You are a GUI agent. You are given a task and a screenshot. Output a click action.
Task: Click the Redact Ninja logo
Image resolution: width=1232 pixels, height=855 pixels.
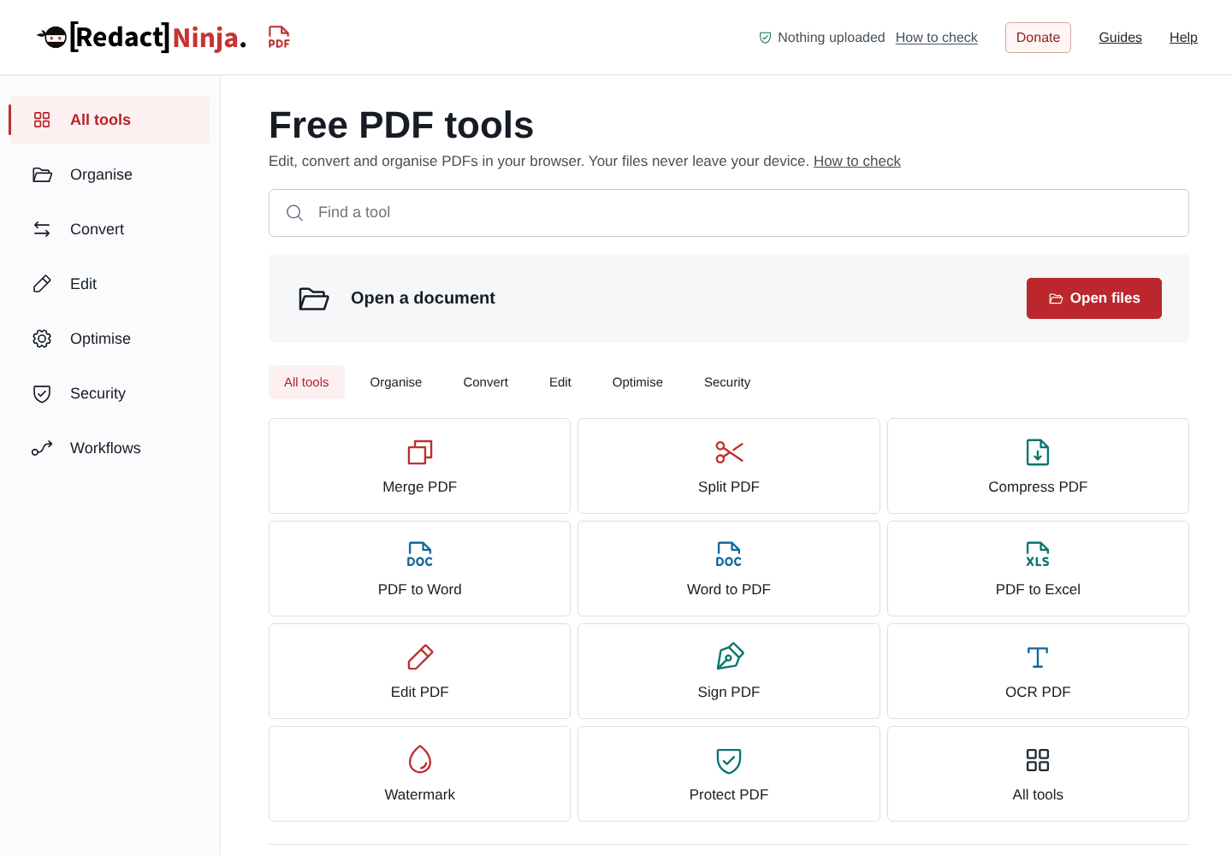(x=142, y=37)
